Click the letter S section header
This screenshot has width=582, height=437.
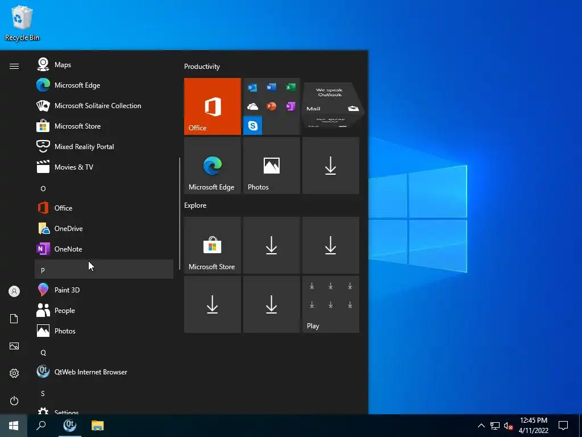coord(104,393)
